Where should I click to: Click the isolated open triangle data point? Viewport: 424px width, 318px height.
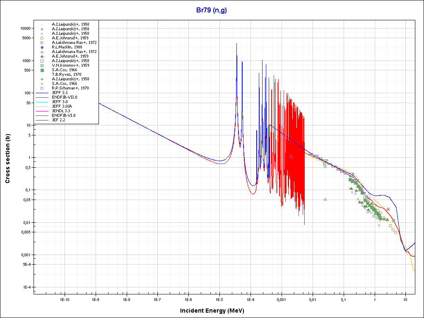(325, 199)
